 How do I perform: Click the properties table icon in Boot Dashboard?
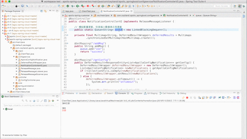point(46,101)
